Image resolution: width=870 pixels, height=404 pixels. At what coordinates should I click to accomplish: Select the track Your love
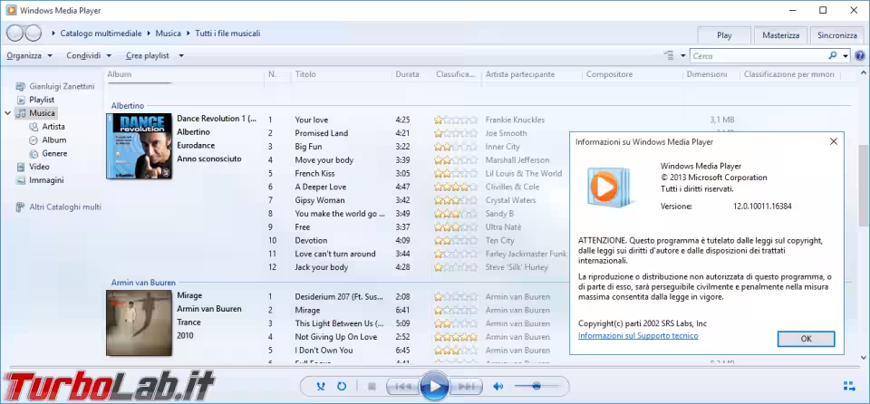click(x=311, y=120)
